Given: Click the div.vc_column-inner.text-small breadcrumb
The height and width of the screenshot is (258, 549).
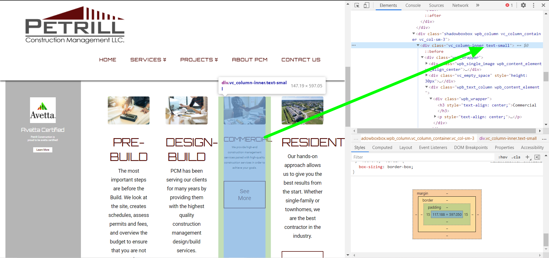Looking at the screenshot, I should click(508, 138).
